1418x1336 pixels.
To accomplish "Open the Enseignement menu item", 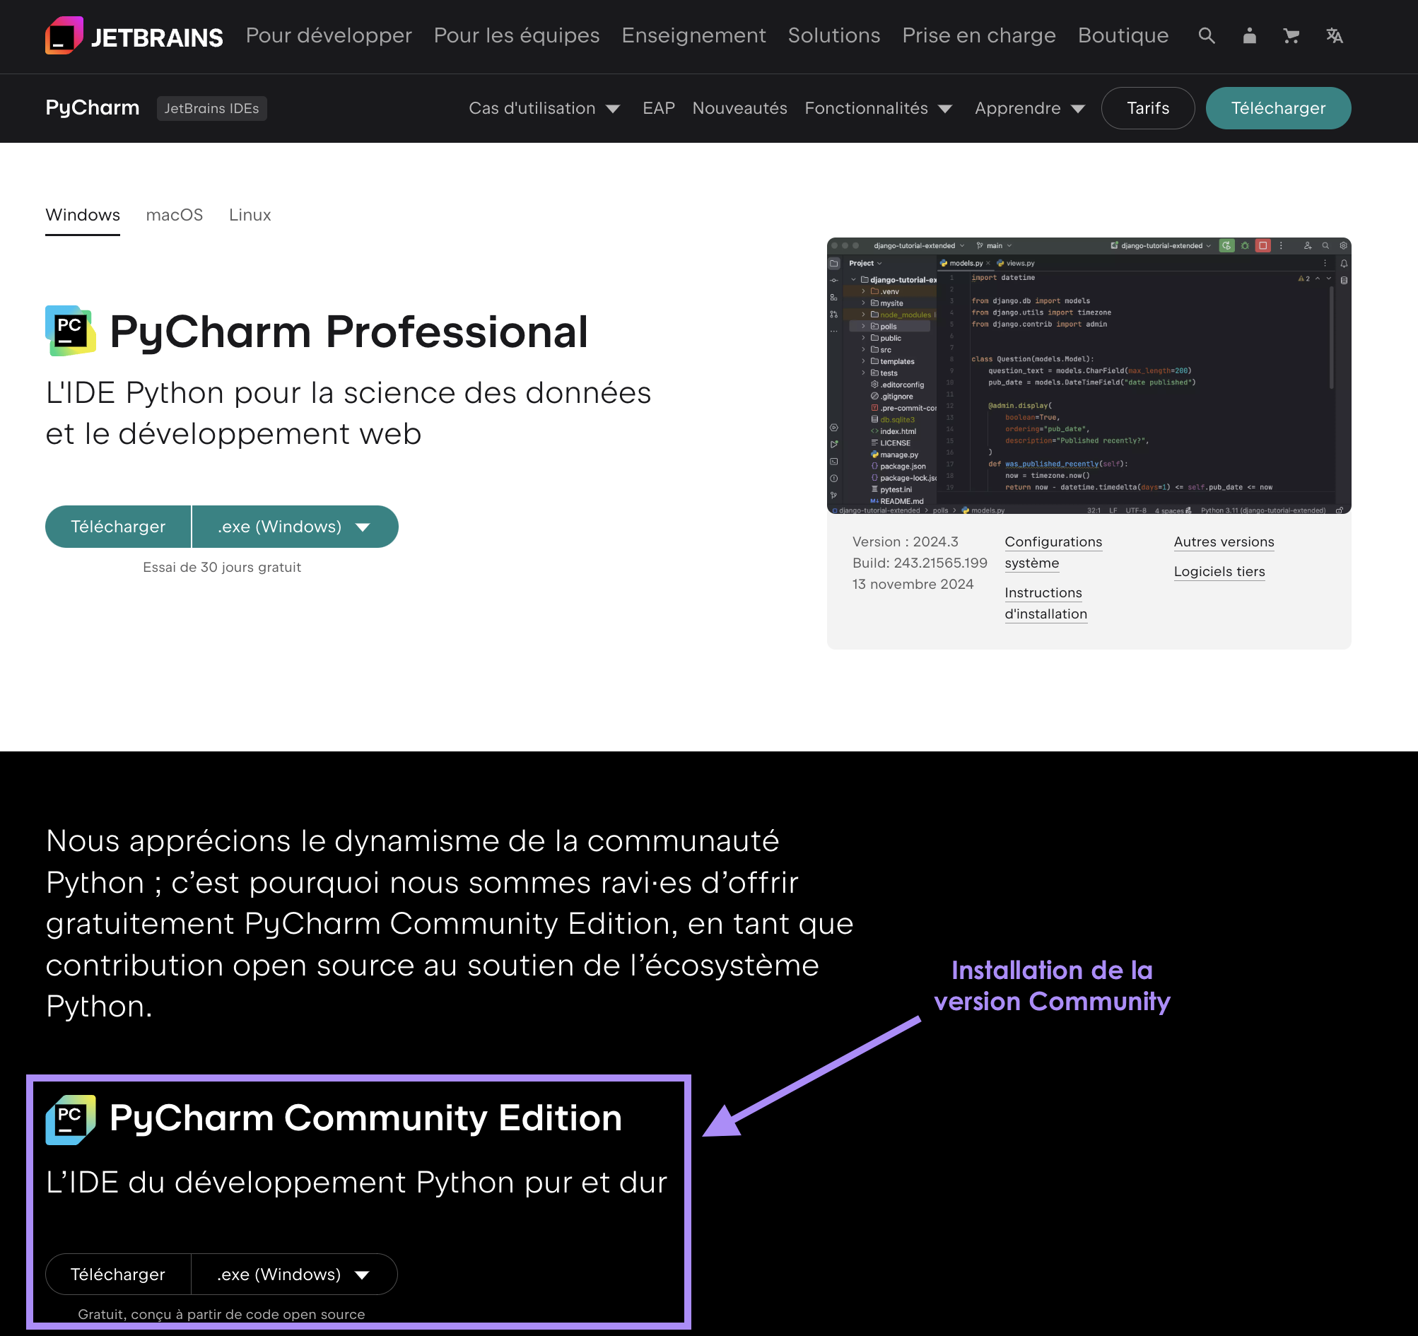I will coord(693,35).
